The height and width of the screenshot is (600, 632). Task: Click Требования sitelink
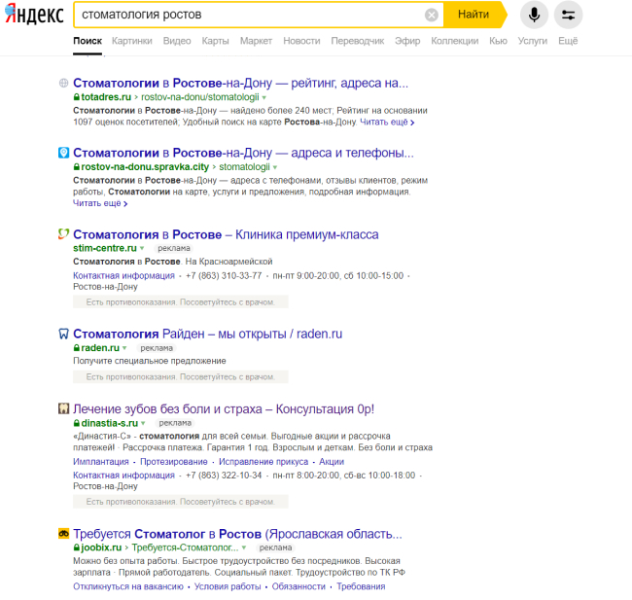361,586
